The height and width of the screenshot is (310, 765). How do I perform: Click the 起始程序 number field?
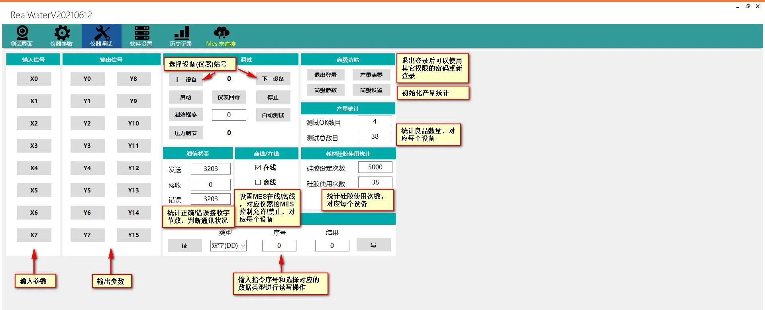tap(229, 115)
